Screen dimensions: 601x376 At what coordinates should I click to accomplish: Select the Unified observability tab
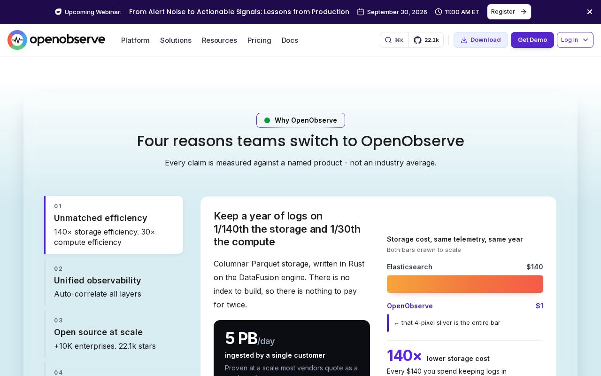(114, 282)
